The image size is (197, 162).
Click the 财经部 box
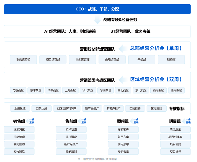point(171,60)
